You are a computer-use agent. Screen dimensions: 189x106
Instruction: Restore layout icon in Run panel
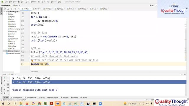(4, 89)
